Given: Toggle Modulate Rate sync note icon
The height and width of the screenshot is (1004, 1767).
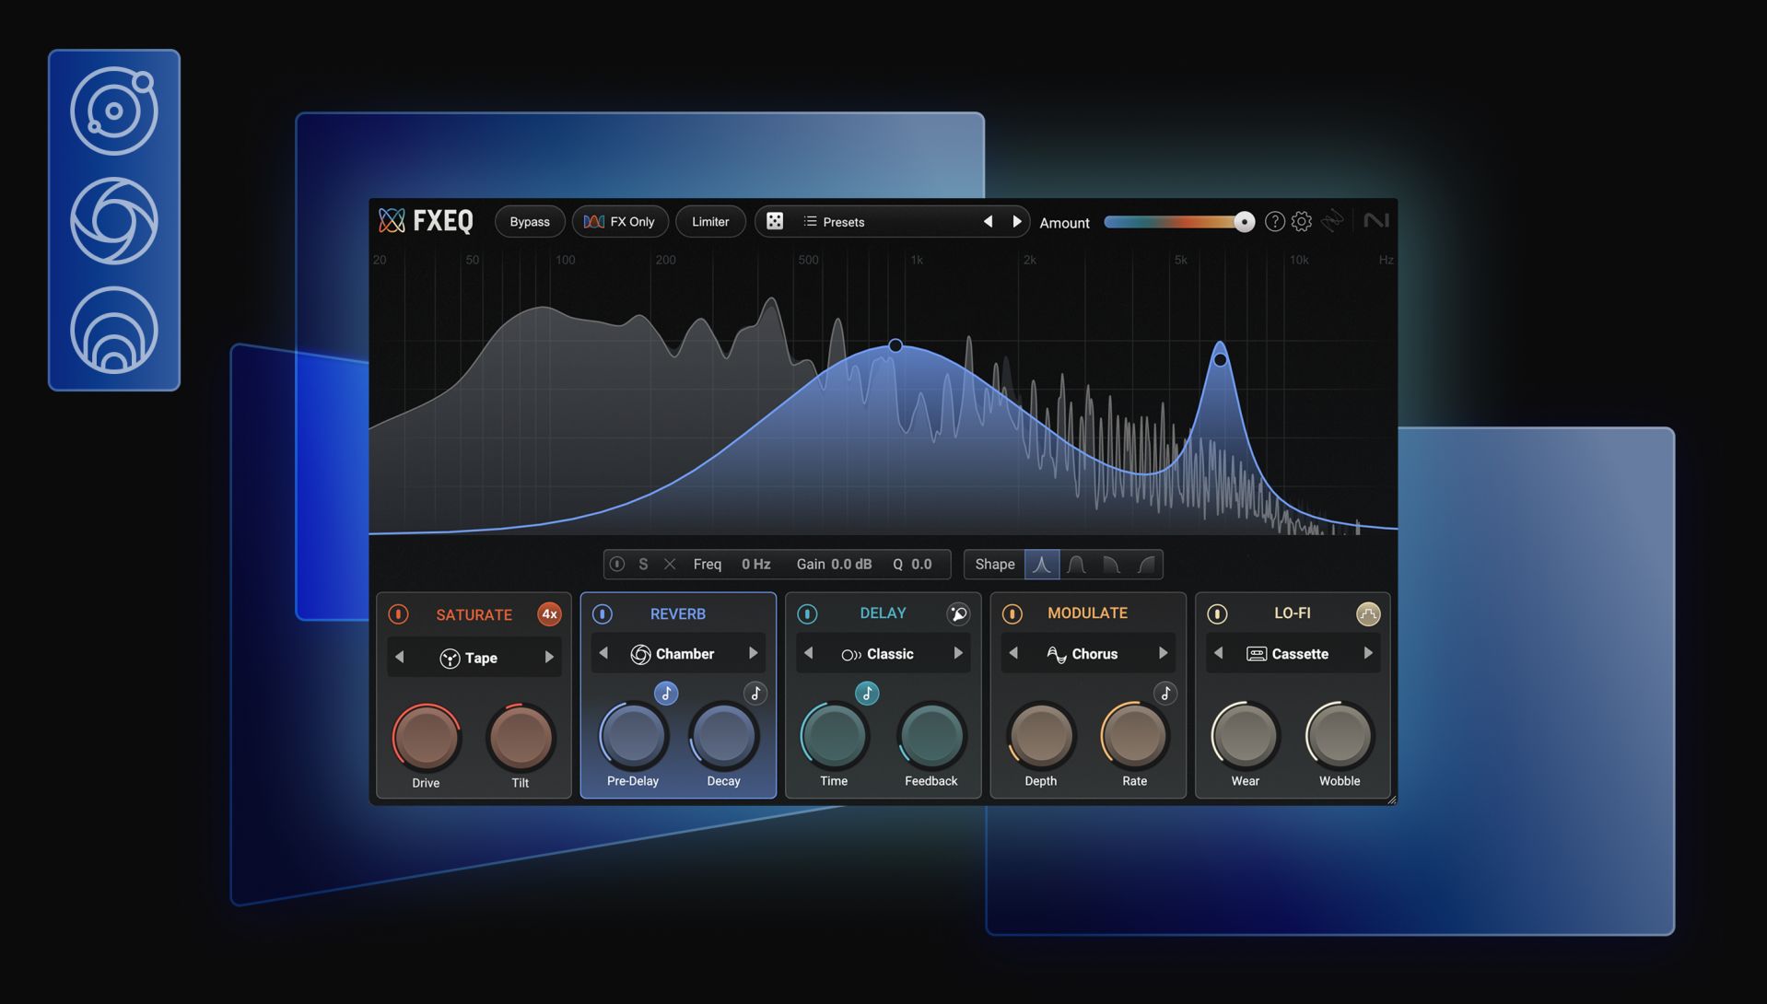Looking at the screenshot, I should 1165,693.
